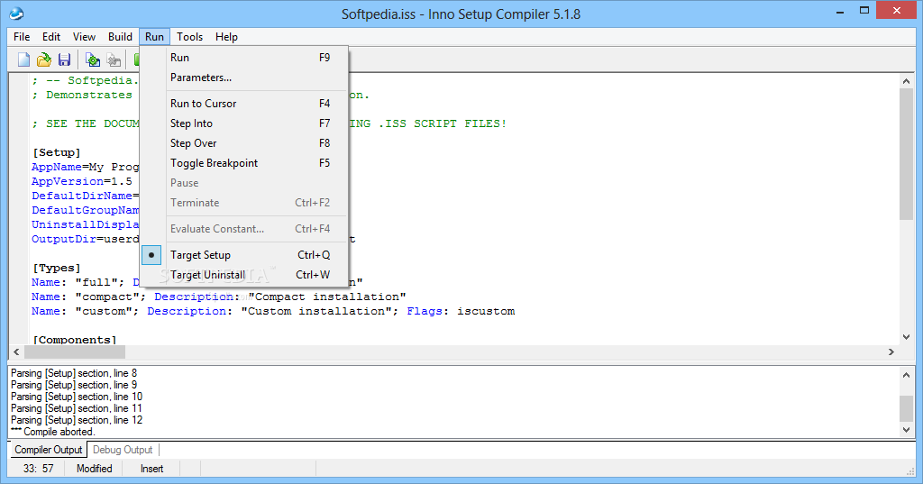Click the "custom" Name line in editor
923x484 pixels.
coord(273,311)
